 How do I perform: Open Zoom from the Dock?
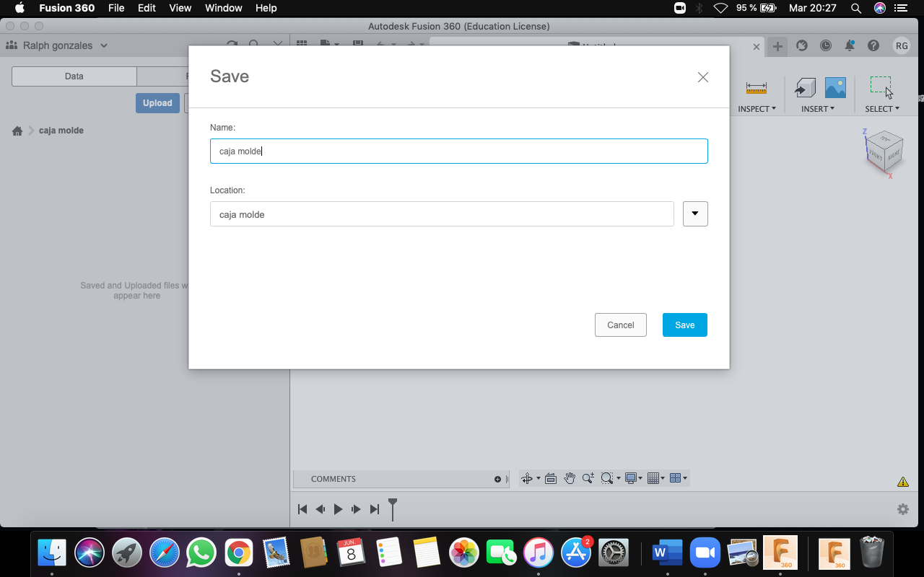pyautogui.click(x=705, y=553)
